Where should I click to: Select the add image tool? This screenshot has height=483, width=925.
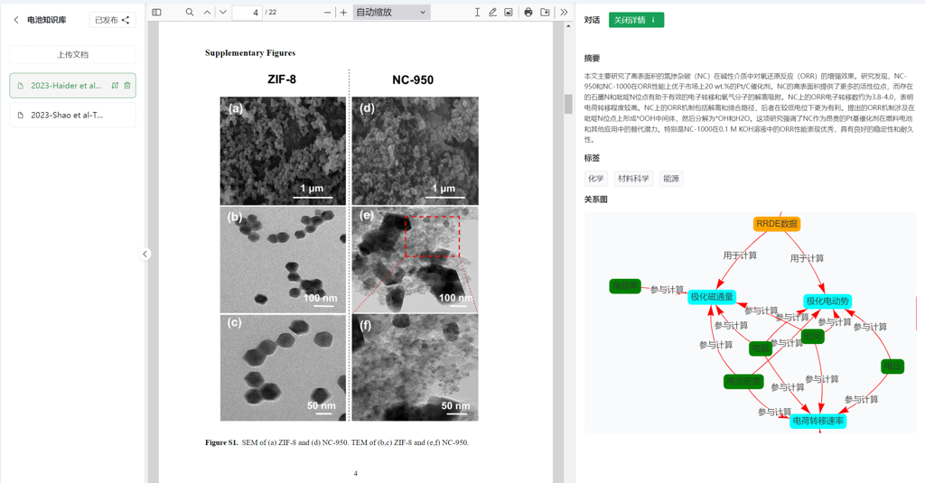click(509, 12)
